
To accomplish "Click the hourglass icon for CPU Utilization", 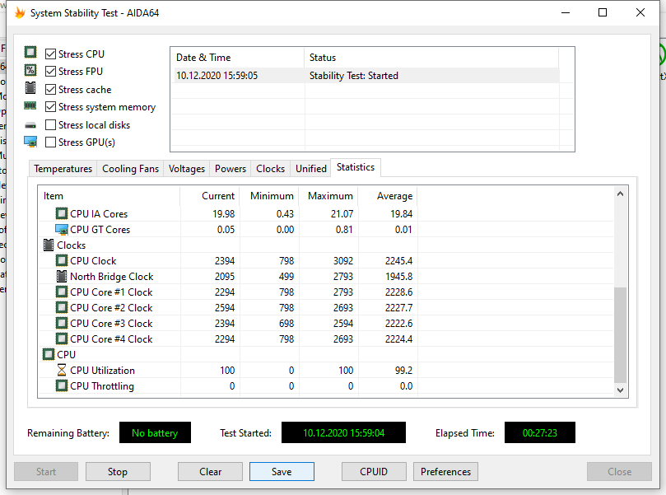I will tap(62, 370).
